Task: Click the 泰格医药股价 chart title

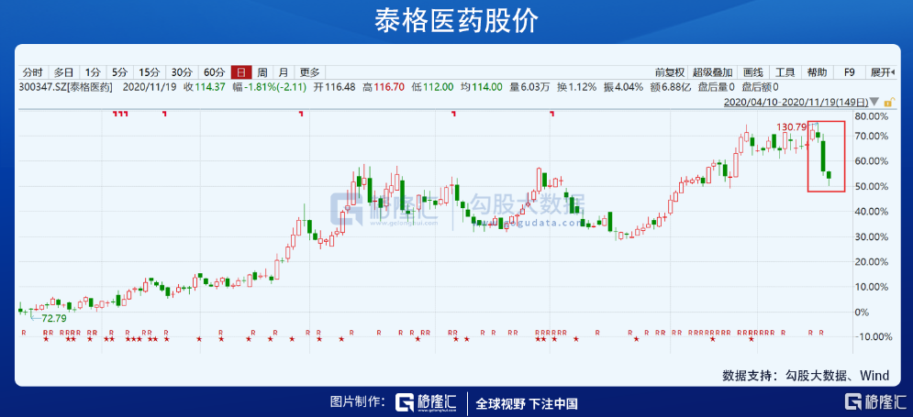Action: pyautogui.click(x=456, y=22)
